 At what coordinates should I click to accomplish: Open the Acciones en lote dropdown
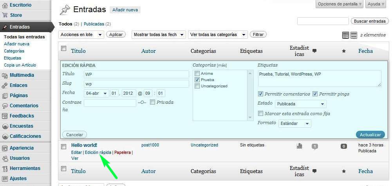(x=81, y=34)
